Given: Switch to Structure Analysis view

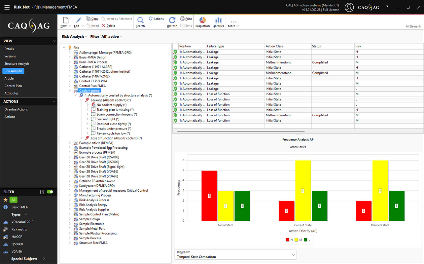Looking at the screenshot, I should 17,64.
